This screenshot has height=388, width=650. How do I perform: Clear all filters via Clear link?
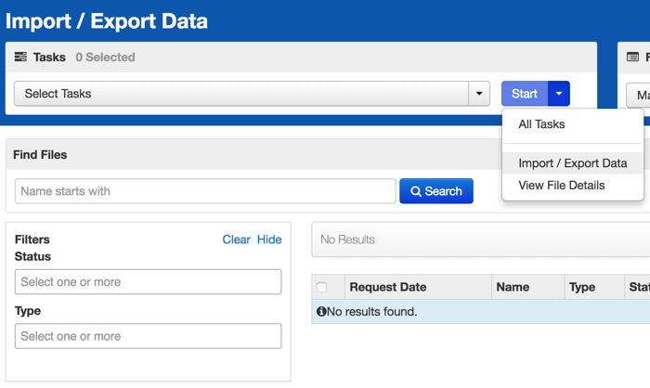(236, 239)
